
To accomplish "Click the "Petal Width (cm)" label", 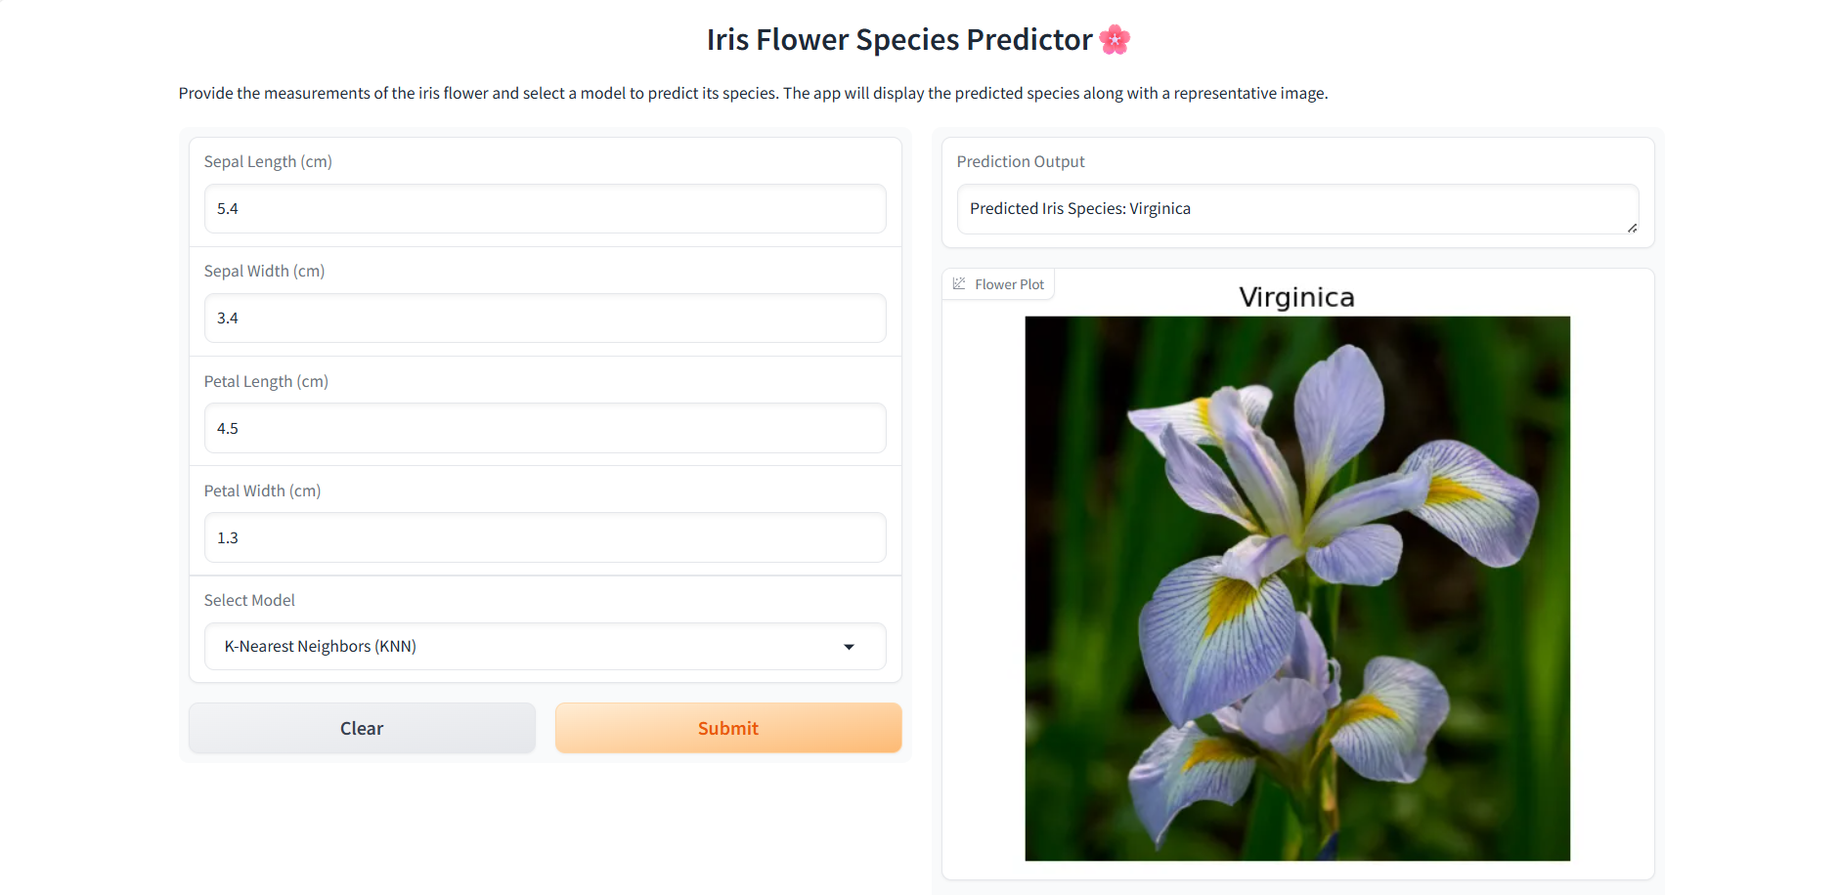I will coord(262,490).
